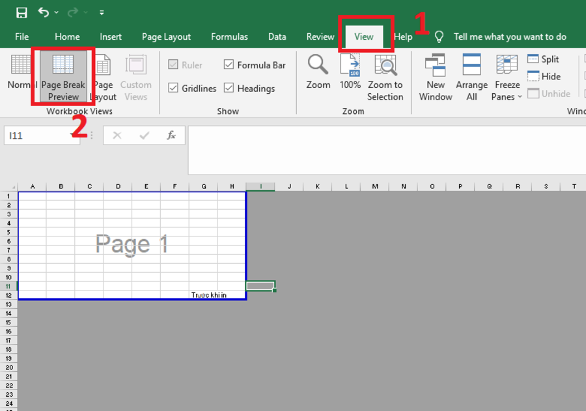Uncheck the Headings checkbox

pos(229,88)
